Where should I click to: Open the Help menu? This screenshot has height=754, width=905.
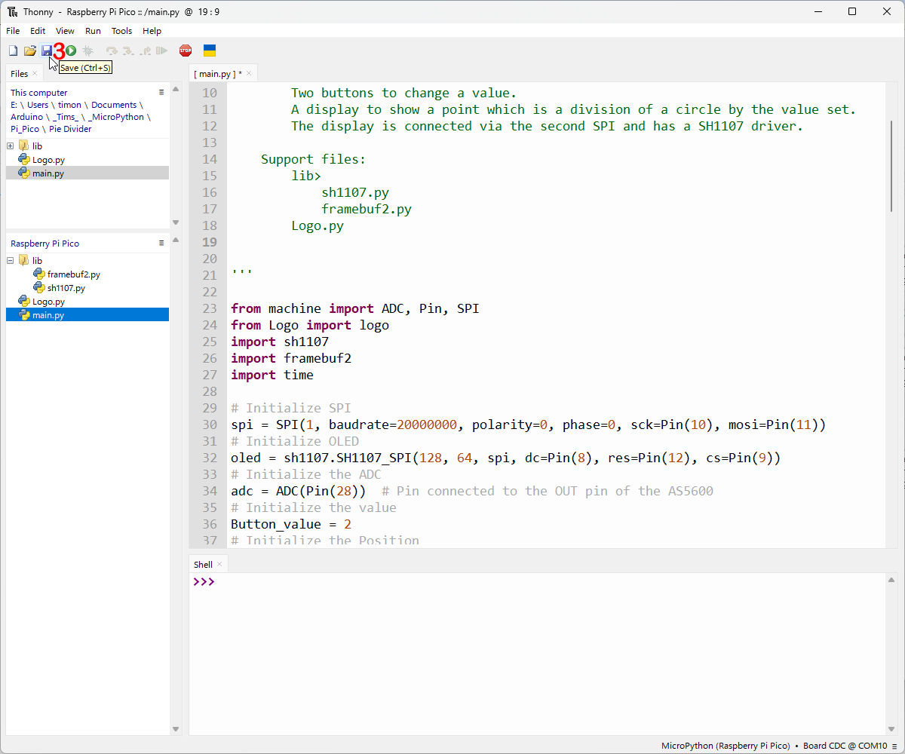click(x=152, y=31)
